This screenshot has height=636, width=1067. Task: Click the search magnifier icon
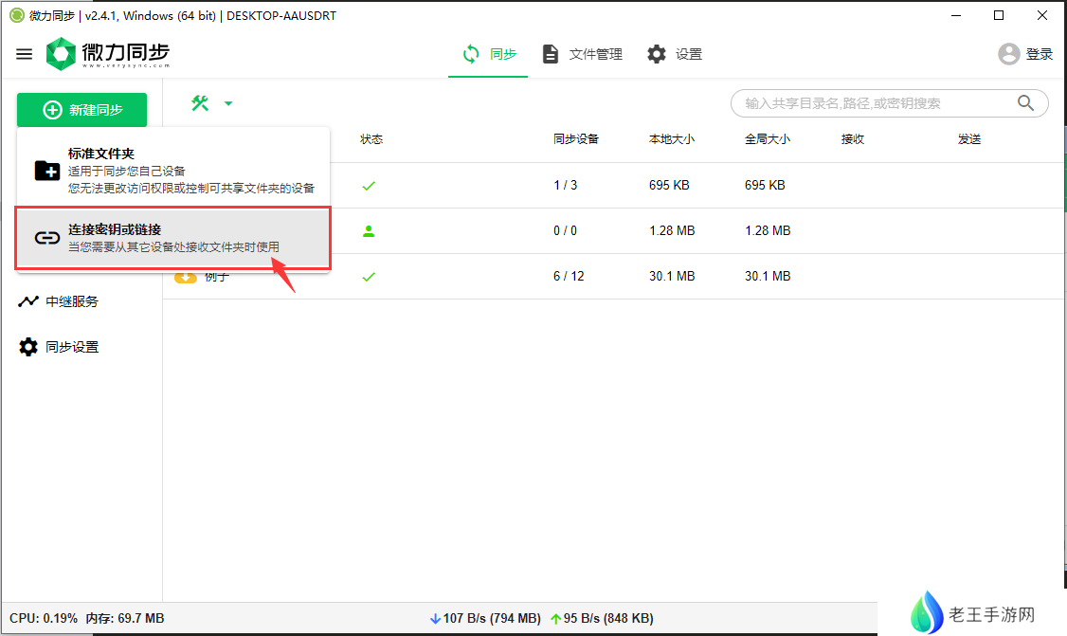coord(1025,103)
